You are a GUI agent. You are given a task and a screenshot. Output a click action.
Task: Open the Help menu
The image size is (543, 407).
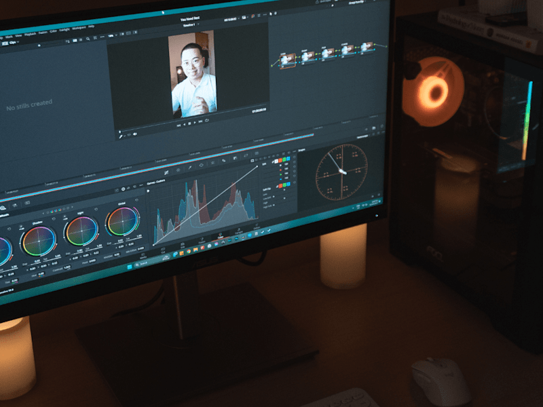[92, 26]
